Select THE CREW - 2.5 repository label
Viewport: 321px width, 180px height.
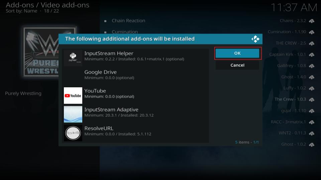point(291,43)
